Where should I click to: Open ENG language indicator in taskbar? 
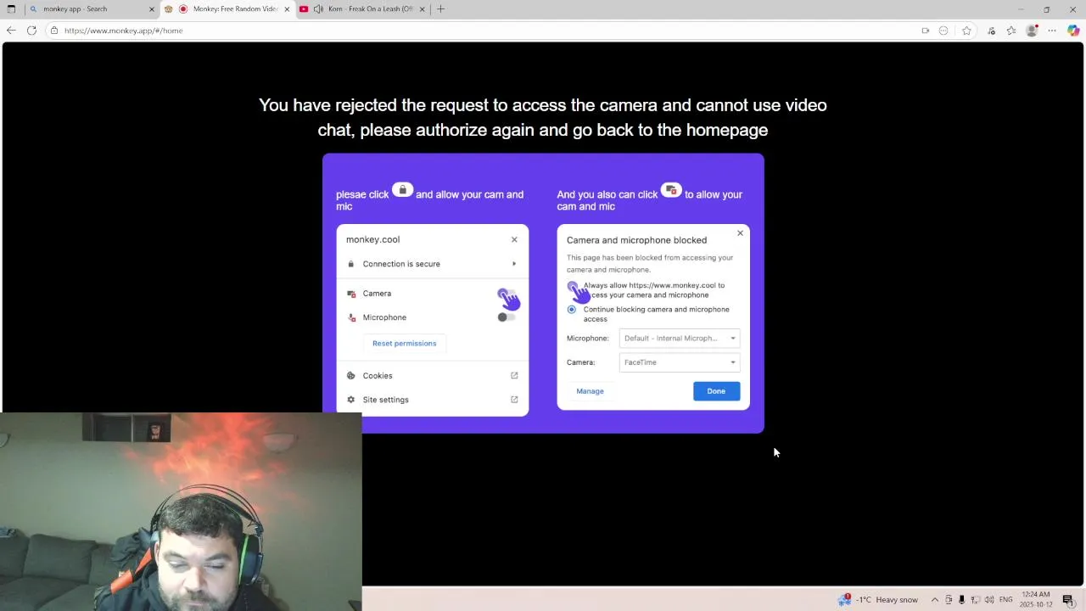click(x=1005, y=600)
